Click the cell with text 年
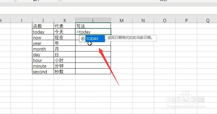Viewport: 217px width, 114px height. pyautogui.click(x=65, y=43)
